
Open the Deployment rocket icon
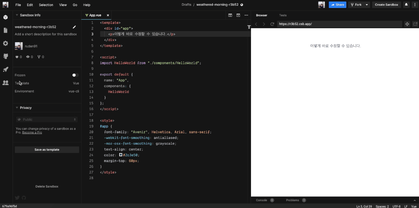5,69
